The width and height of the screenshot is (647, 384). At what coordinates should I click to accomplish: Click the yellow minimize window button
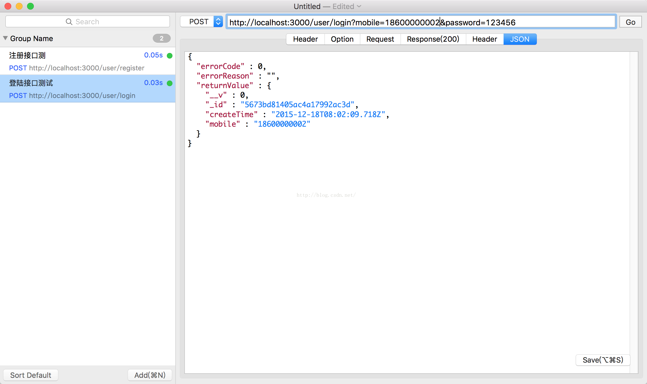coord(19,6)
